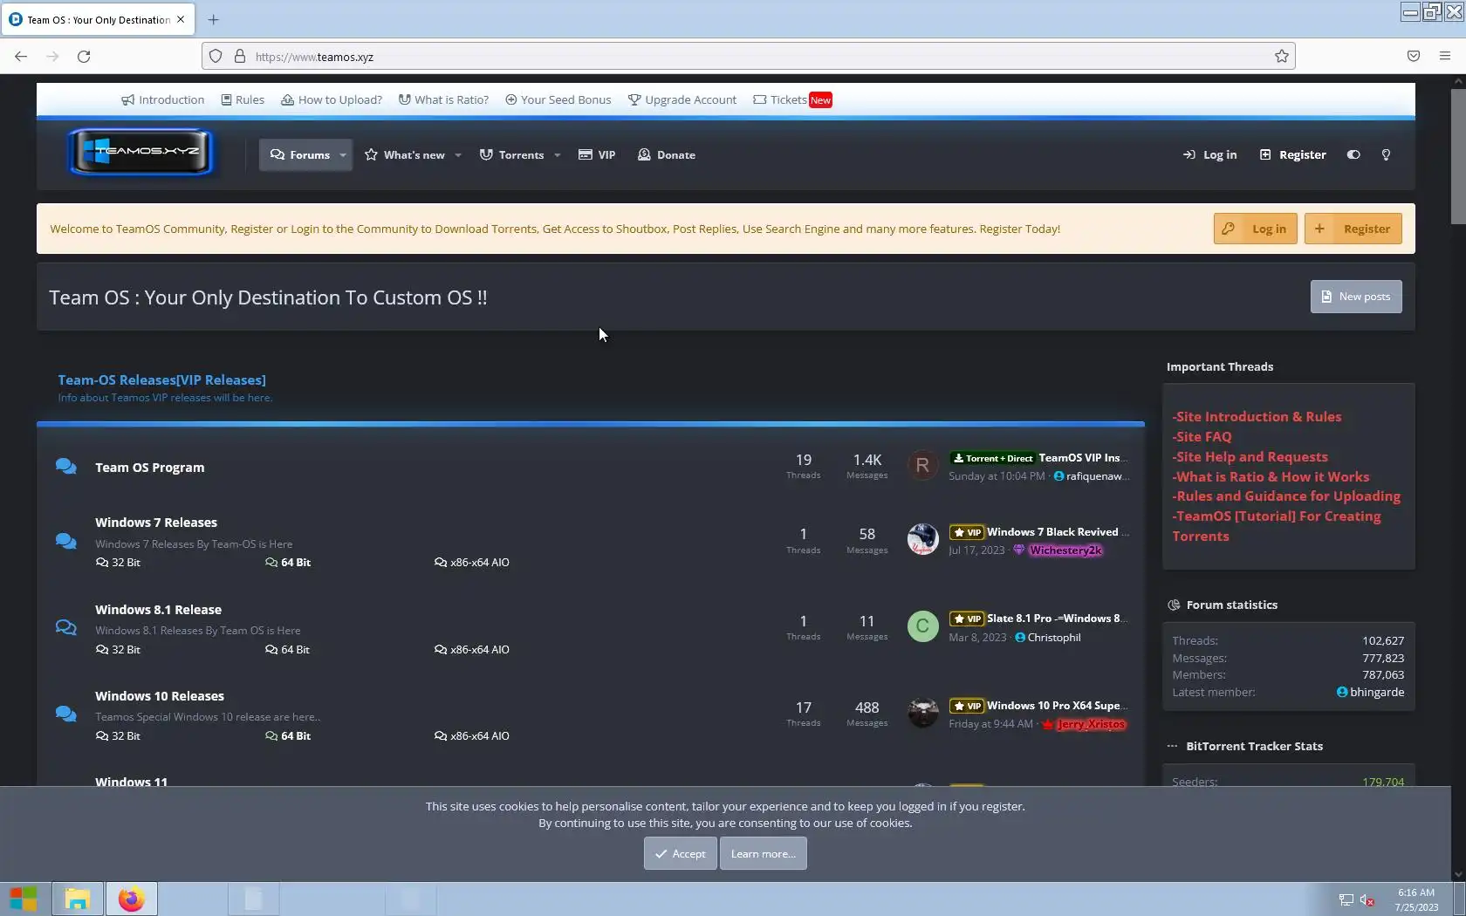Click the TeamOS.xyz site logo
The image size is (1466, 916).
pos(140,153)
